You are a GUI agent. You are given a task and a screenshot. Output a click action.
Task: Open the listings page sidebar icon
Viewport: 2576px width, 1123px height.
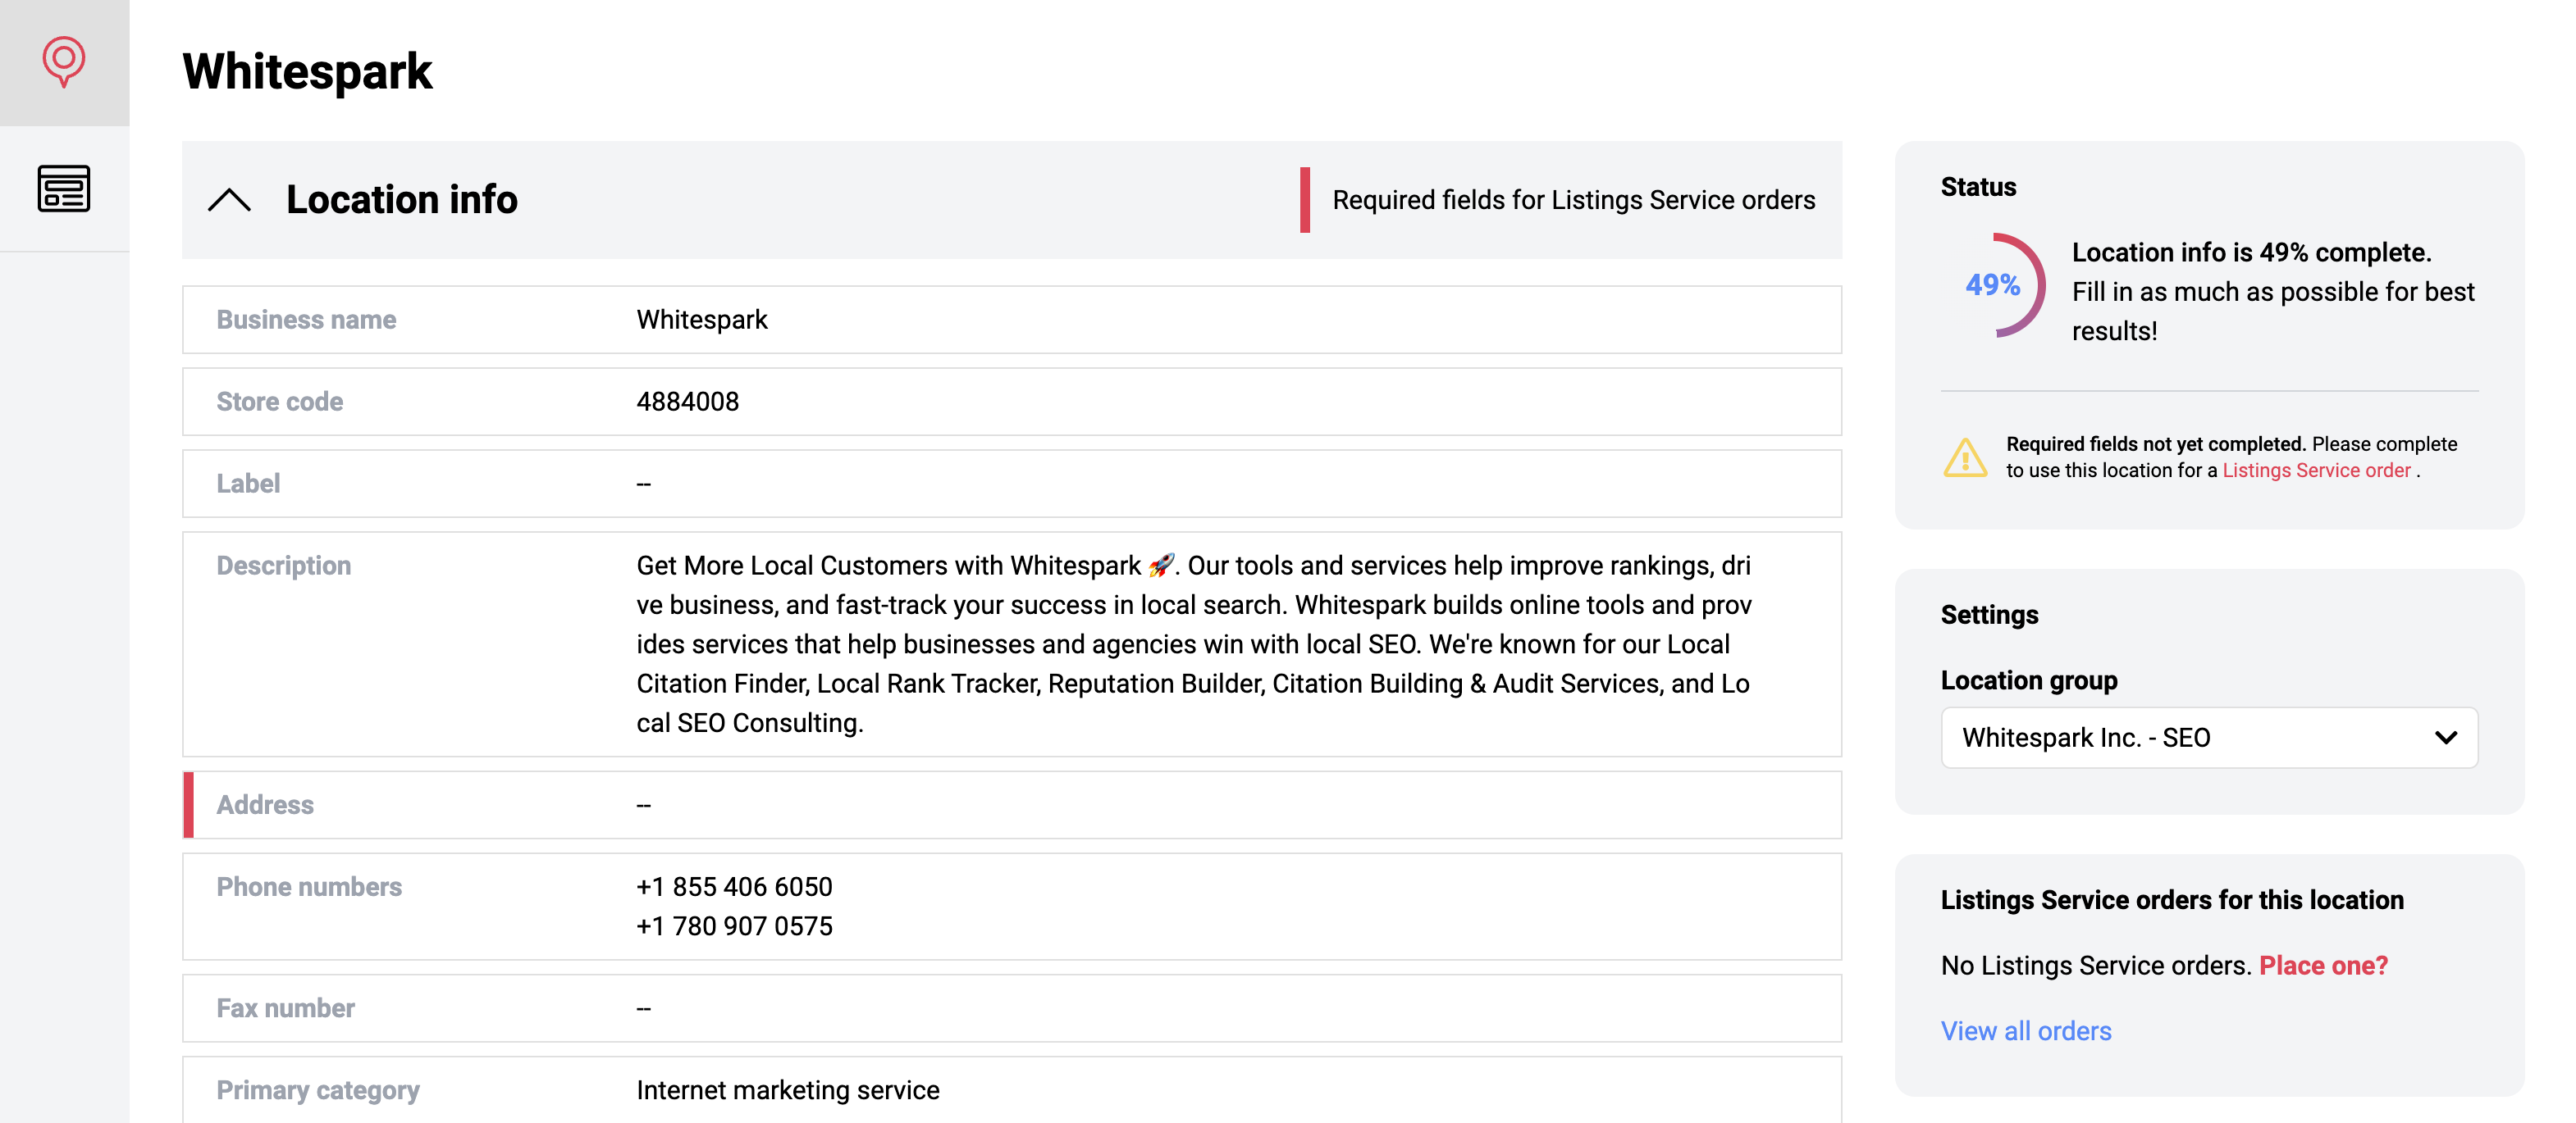click(x=64, y=188)
